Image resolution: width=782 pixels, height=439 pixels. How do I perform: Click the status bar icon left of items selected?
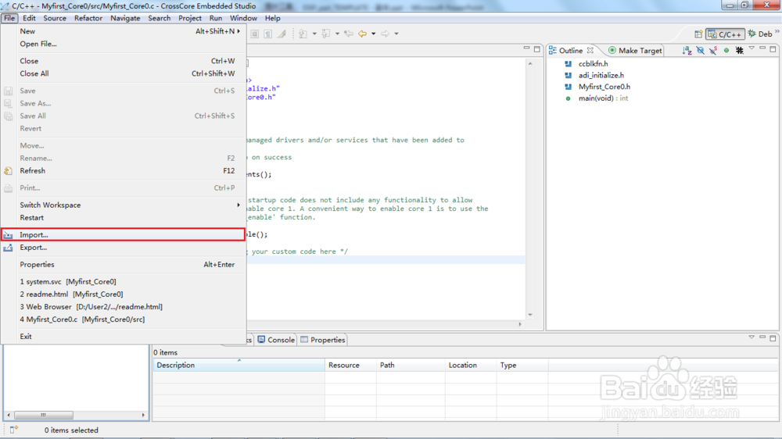tap(13, 430)
